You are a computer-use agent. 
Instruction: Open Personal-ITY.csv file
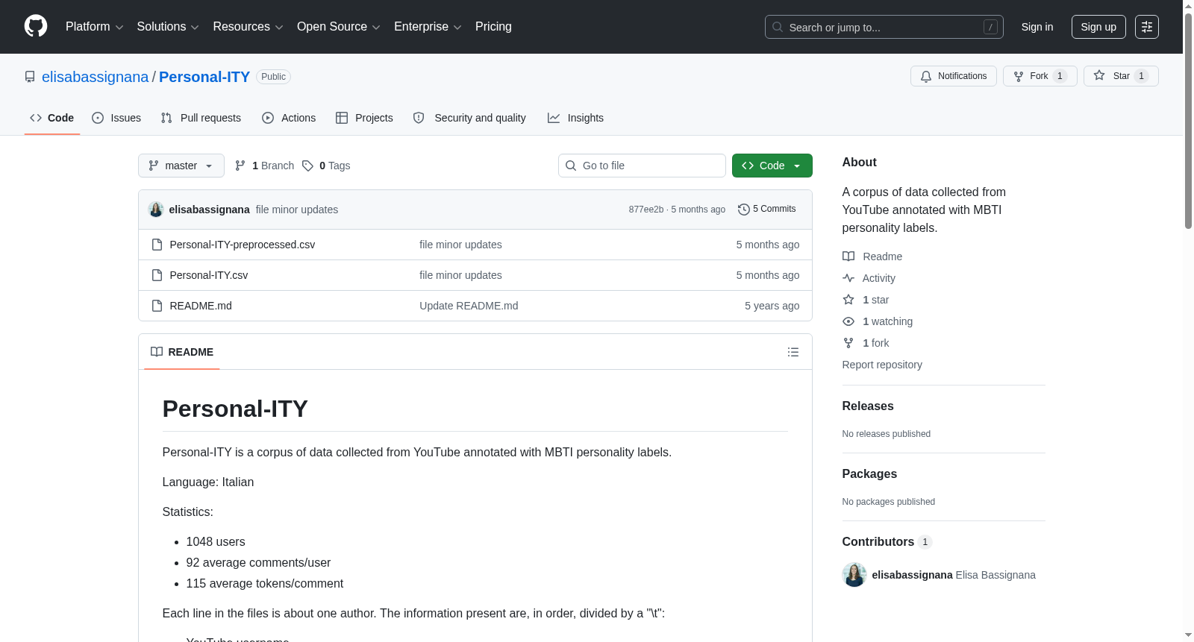coord(209,275)
